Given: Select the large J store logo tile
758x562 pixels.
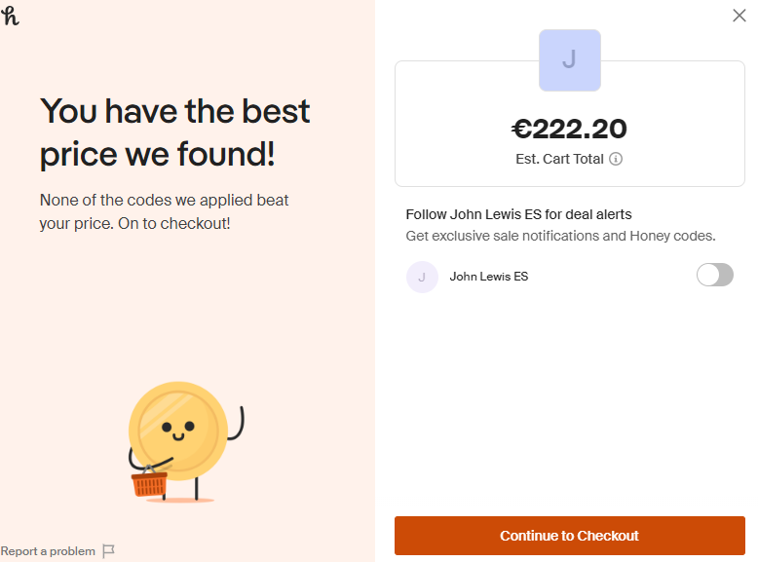Looking at the screenshot, I should pos(569,60).
